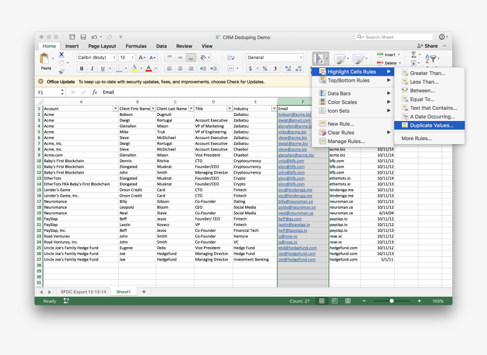Dismiss the Office Update banner

click(41, 81)
